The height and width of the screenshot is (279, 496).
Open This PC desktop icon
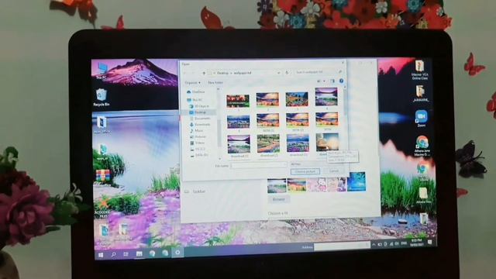[x=102, y=71]
